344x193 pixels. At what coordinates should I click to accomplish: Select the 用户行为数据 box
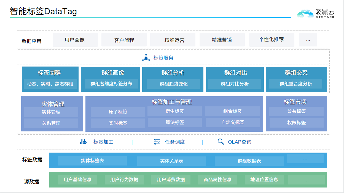[124, 180]
